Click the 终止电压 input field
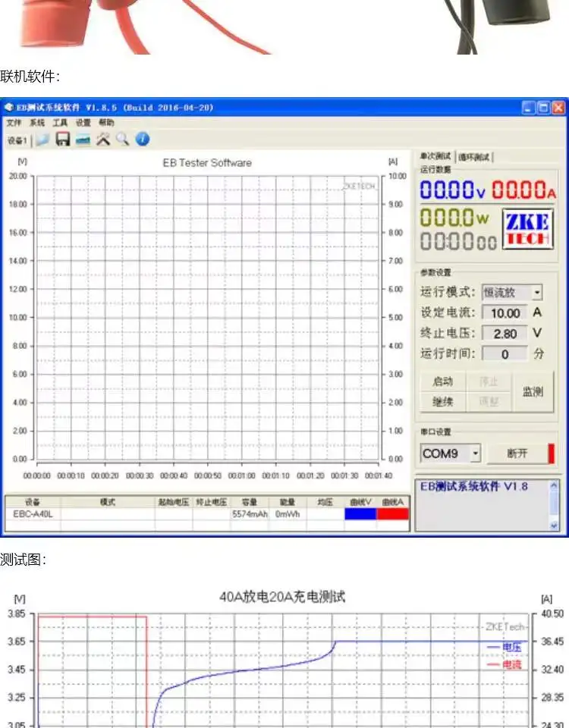This screenshot has width=569, height=728. [505, 334]
